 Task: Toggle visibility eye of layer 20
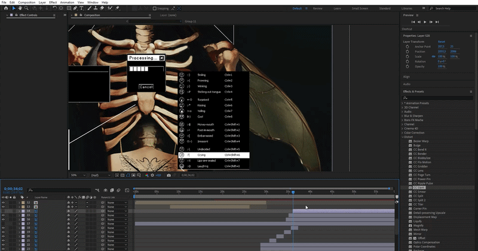pyautogui.click(x=3, y=237)
